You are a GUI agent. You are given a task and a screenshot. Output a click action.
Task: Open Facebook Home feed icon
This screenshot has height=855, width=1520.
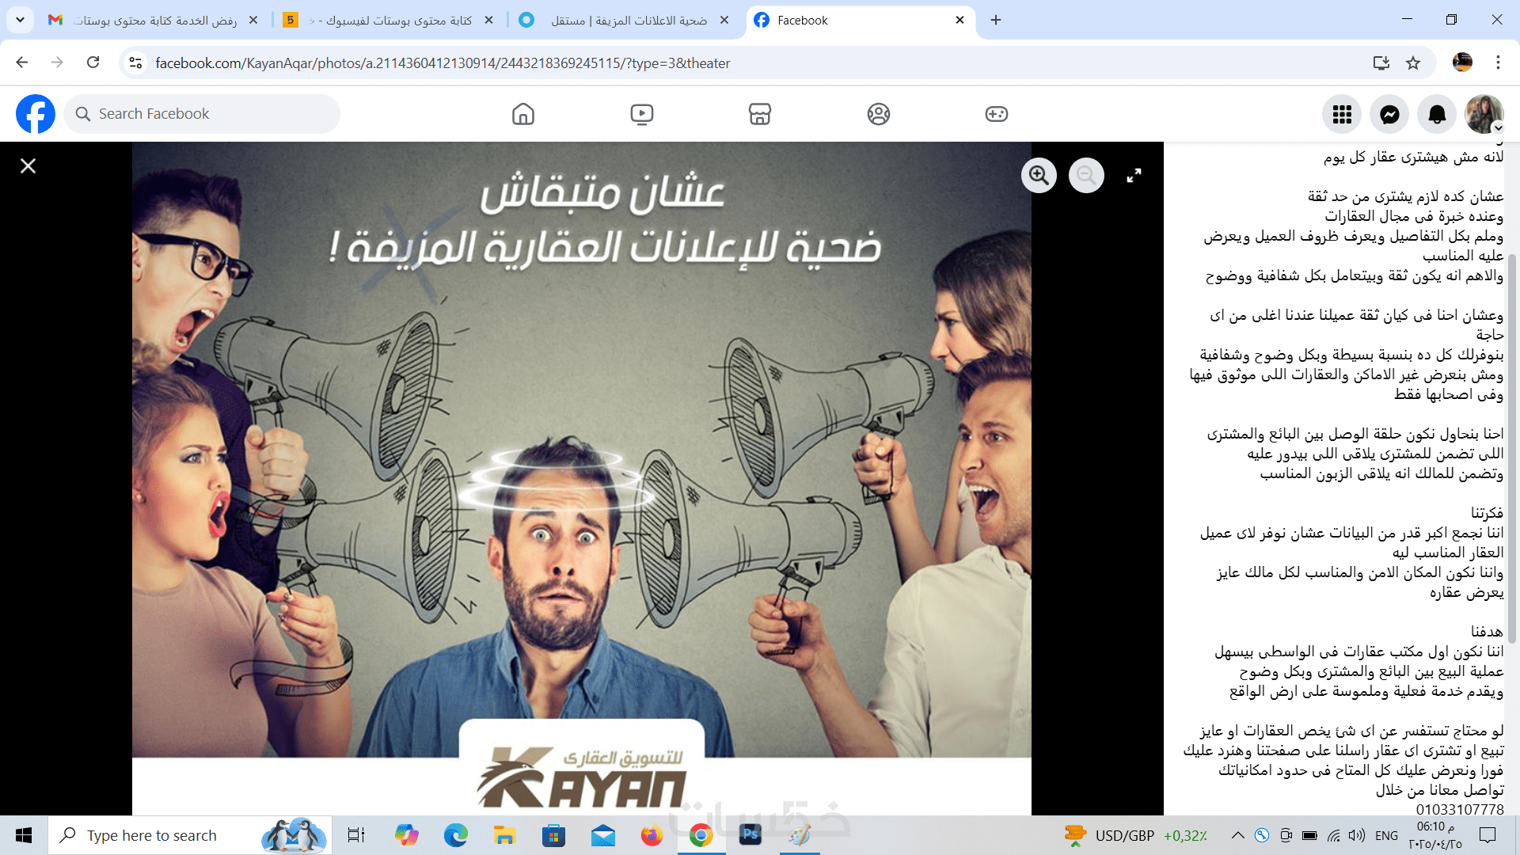tap(522, 114)
